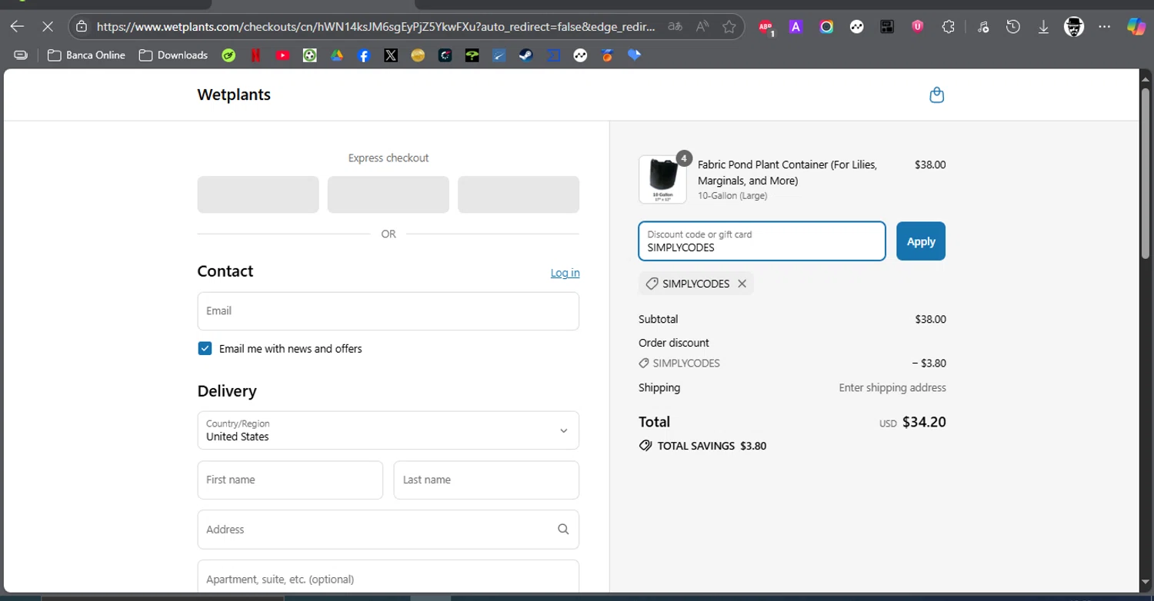Search addresses via magnifier icon
This screenshot has height=601, width=1154.
point(563,529)
